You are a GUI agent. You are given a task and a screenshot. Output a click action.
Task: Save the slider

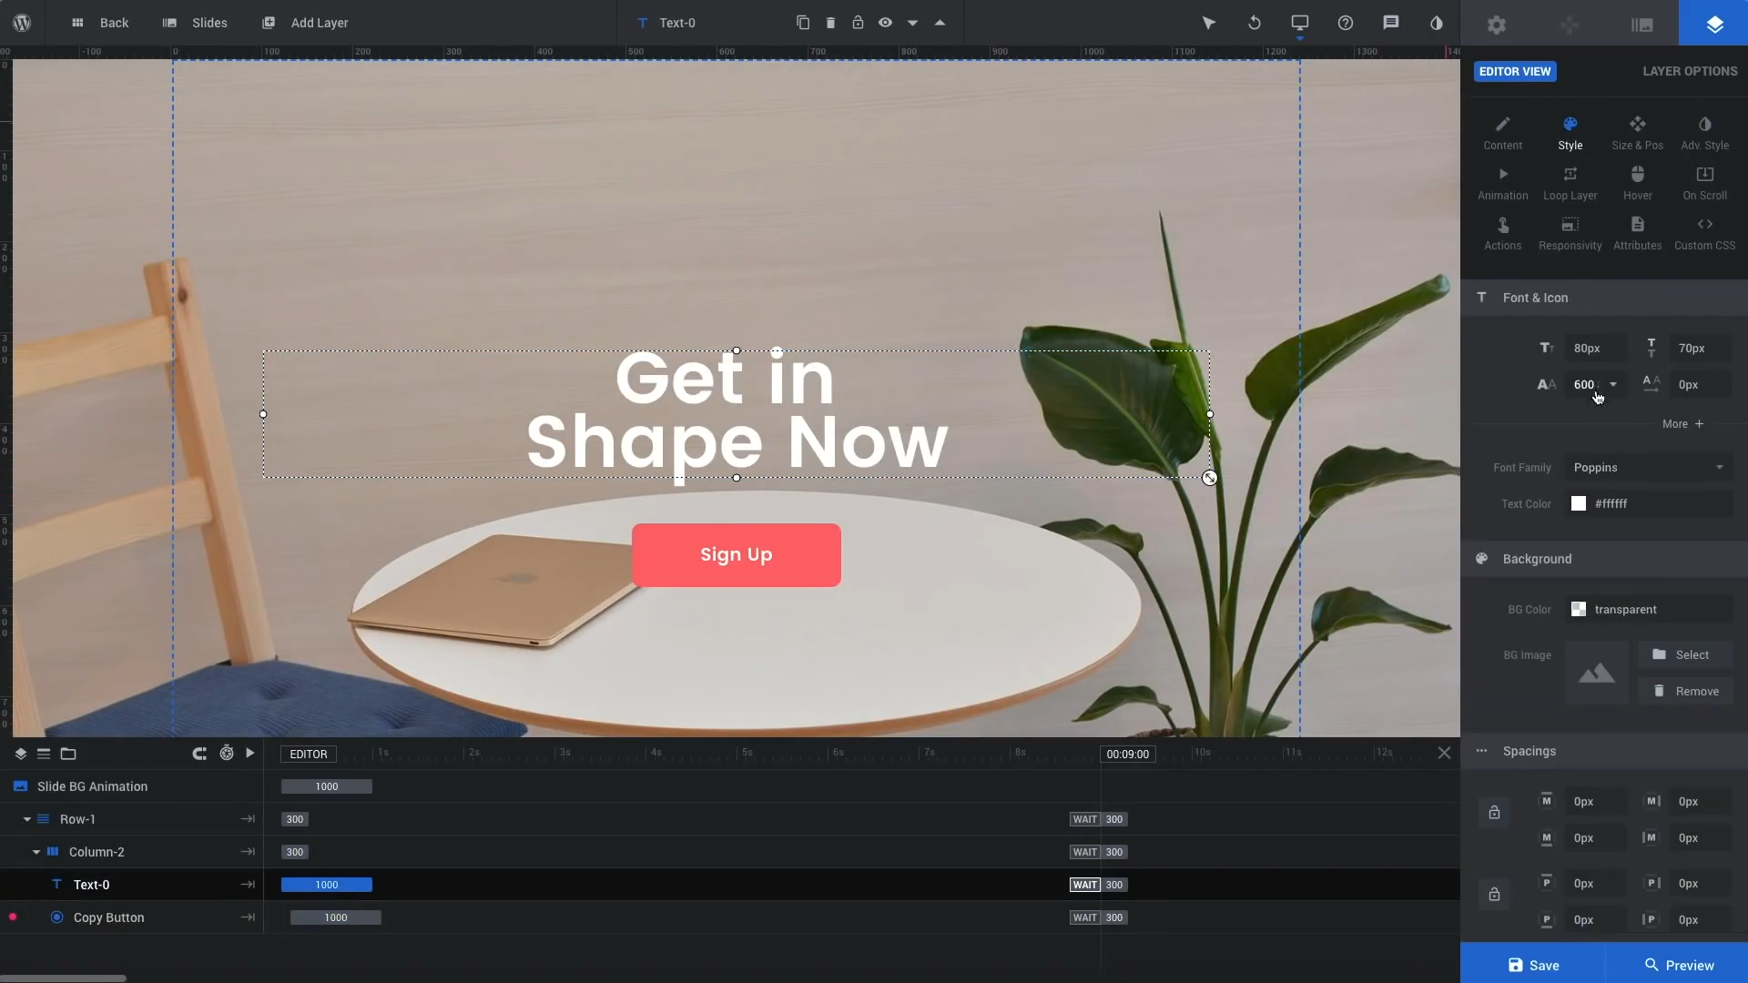click(1534, 966)
